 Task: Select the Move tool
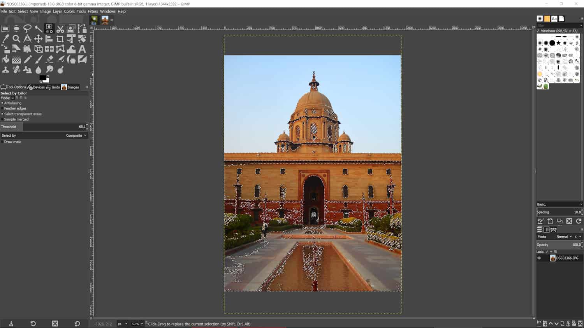pyautogui.click(x=38, y=38)
